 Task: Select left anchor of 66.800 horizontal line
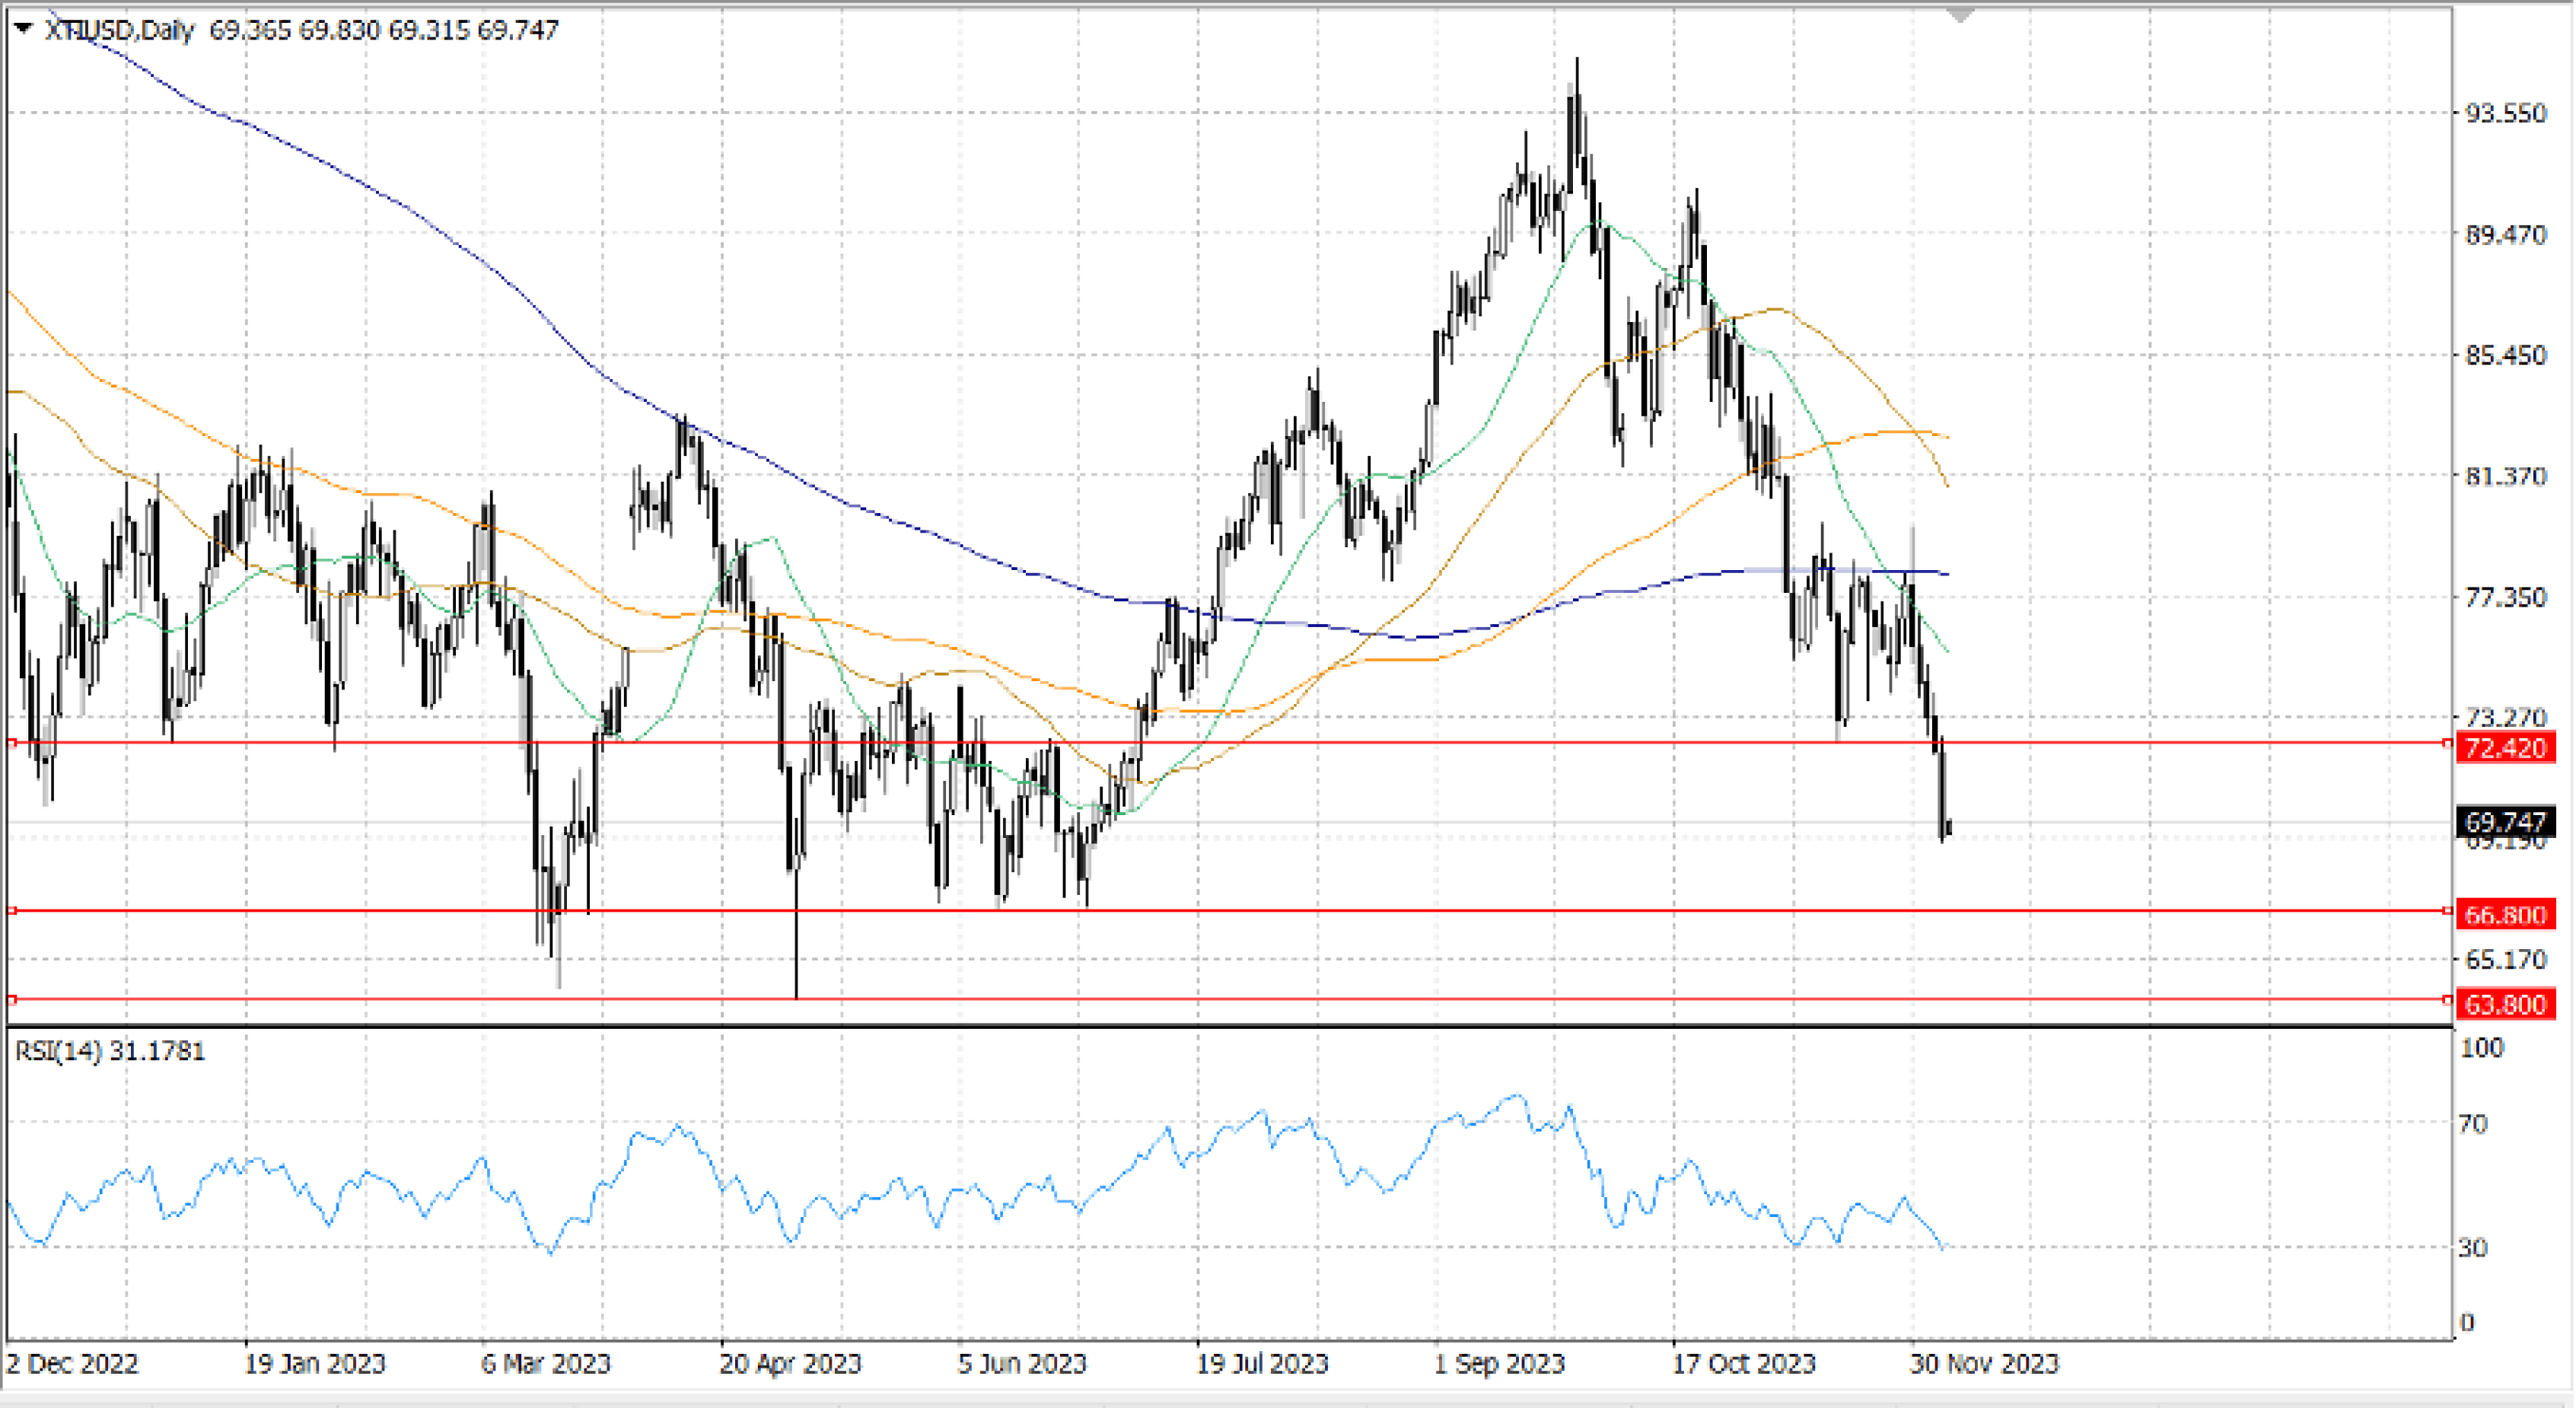[x=12, y=911]
